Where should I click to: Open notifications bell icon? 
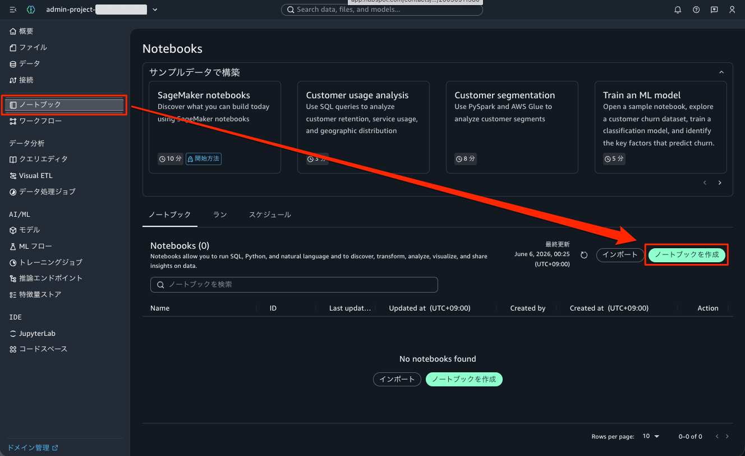(678, 10)
